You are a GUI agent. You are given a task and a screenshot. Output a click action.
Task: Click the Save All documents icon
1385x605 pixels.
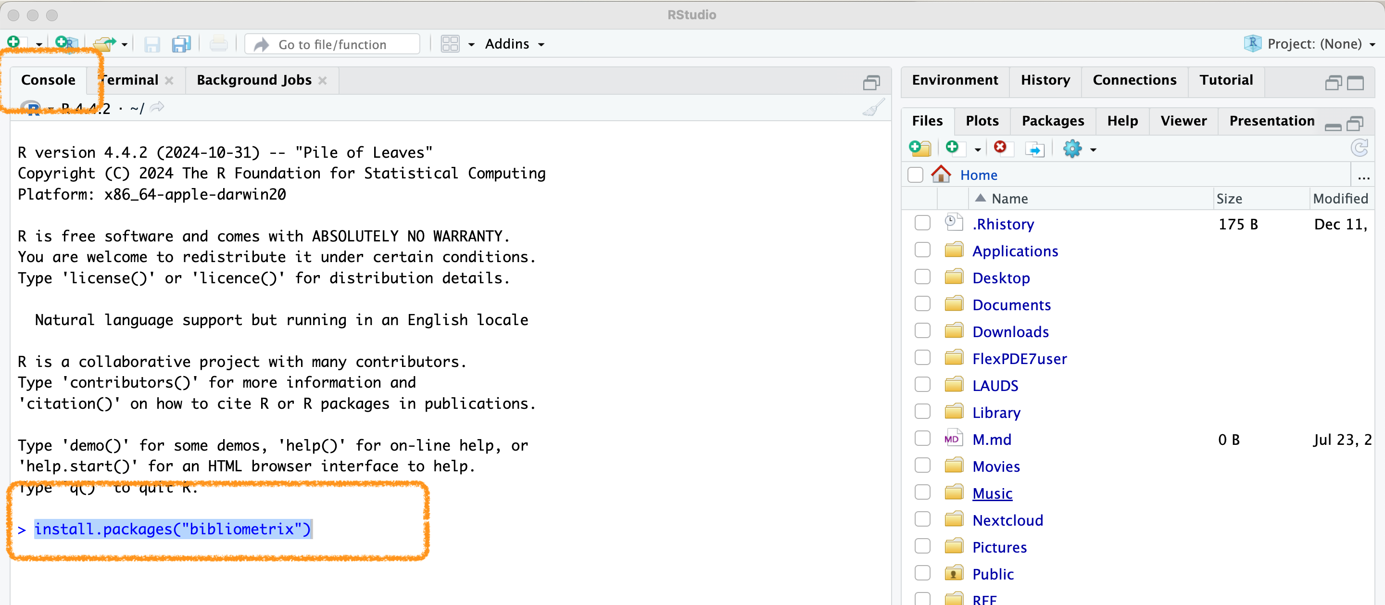pyautogui.click(x=181, y=44)
